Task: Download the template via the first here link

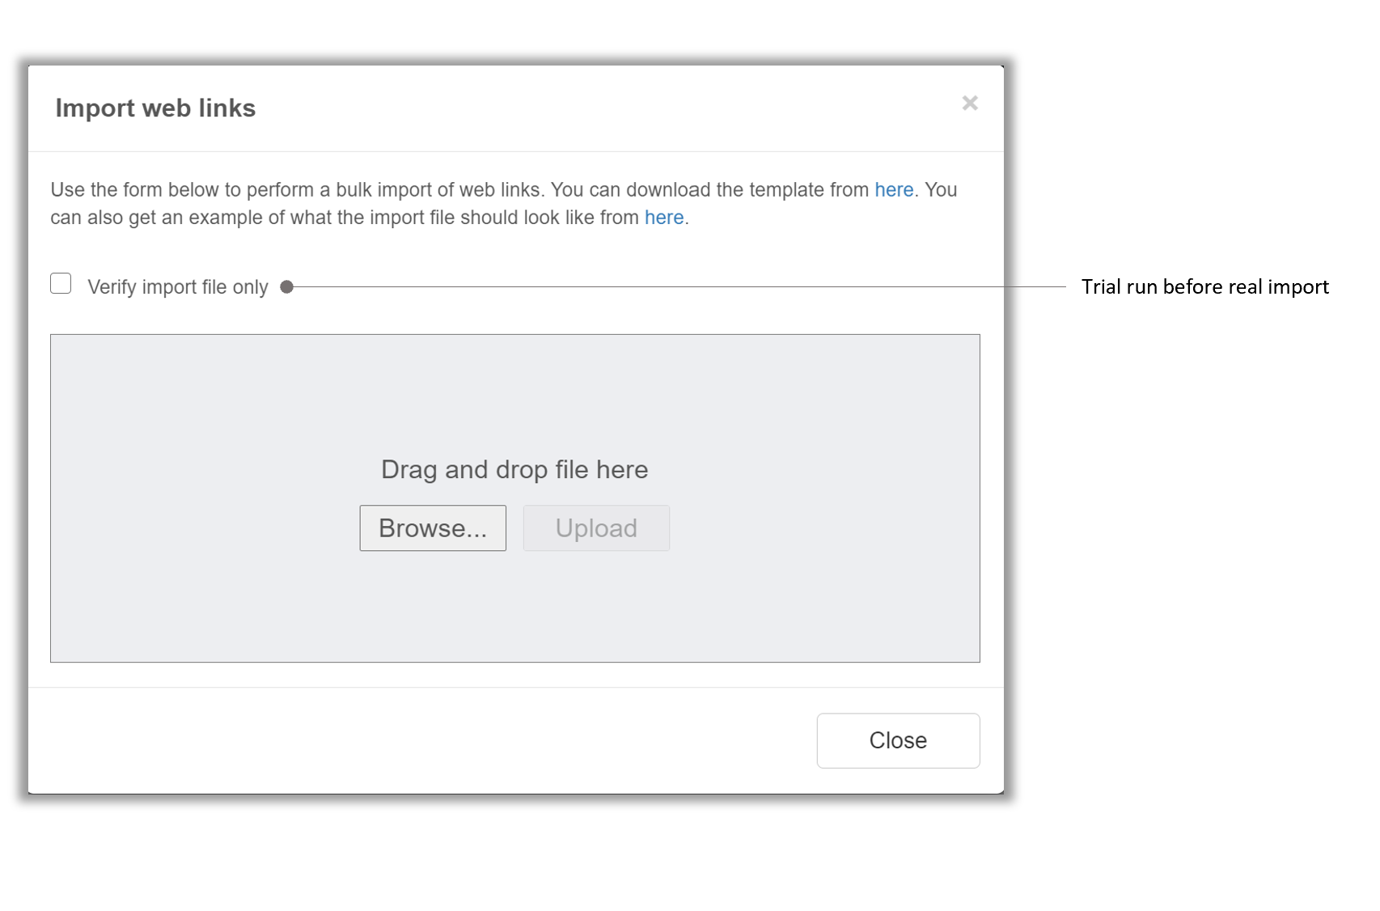Action: coord(893,189)
